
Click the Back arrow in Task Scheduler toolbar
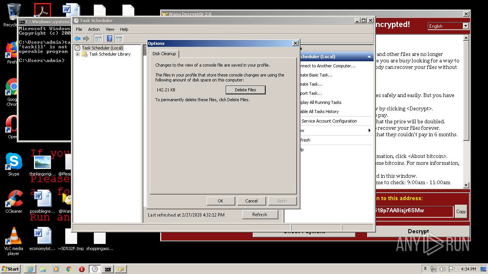tap(77, 38)
